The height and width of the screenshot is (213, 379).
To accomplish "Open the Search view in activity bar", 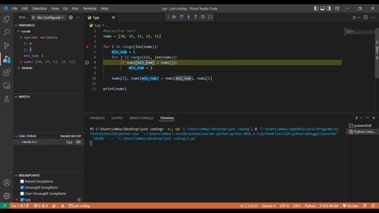I will pyautogui.click(x=7, y=32).
